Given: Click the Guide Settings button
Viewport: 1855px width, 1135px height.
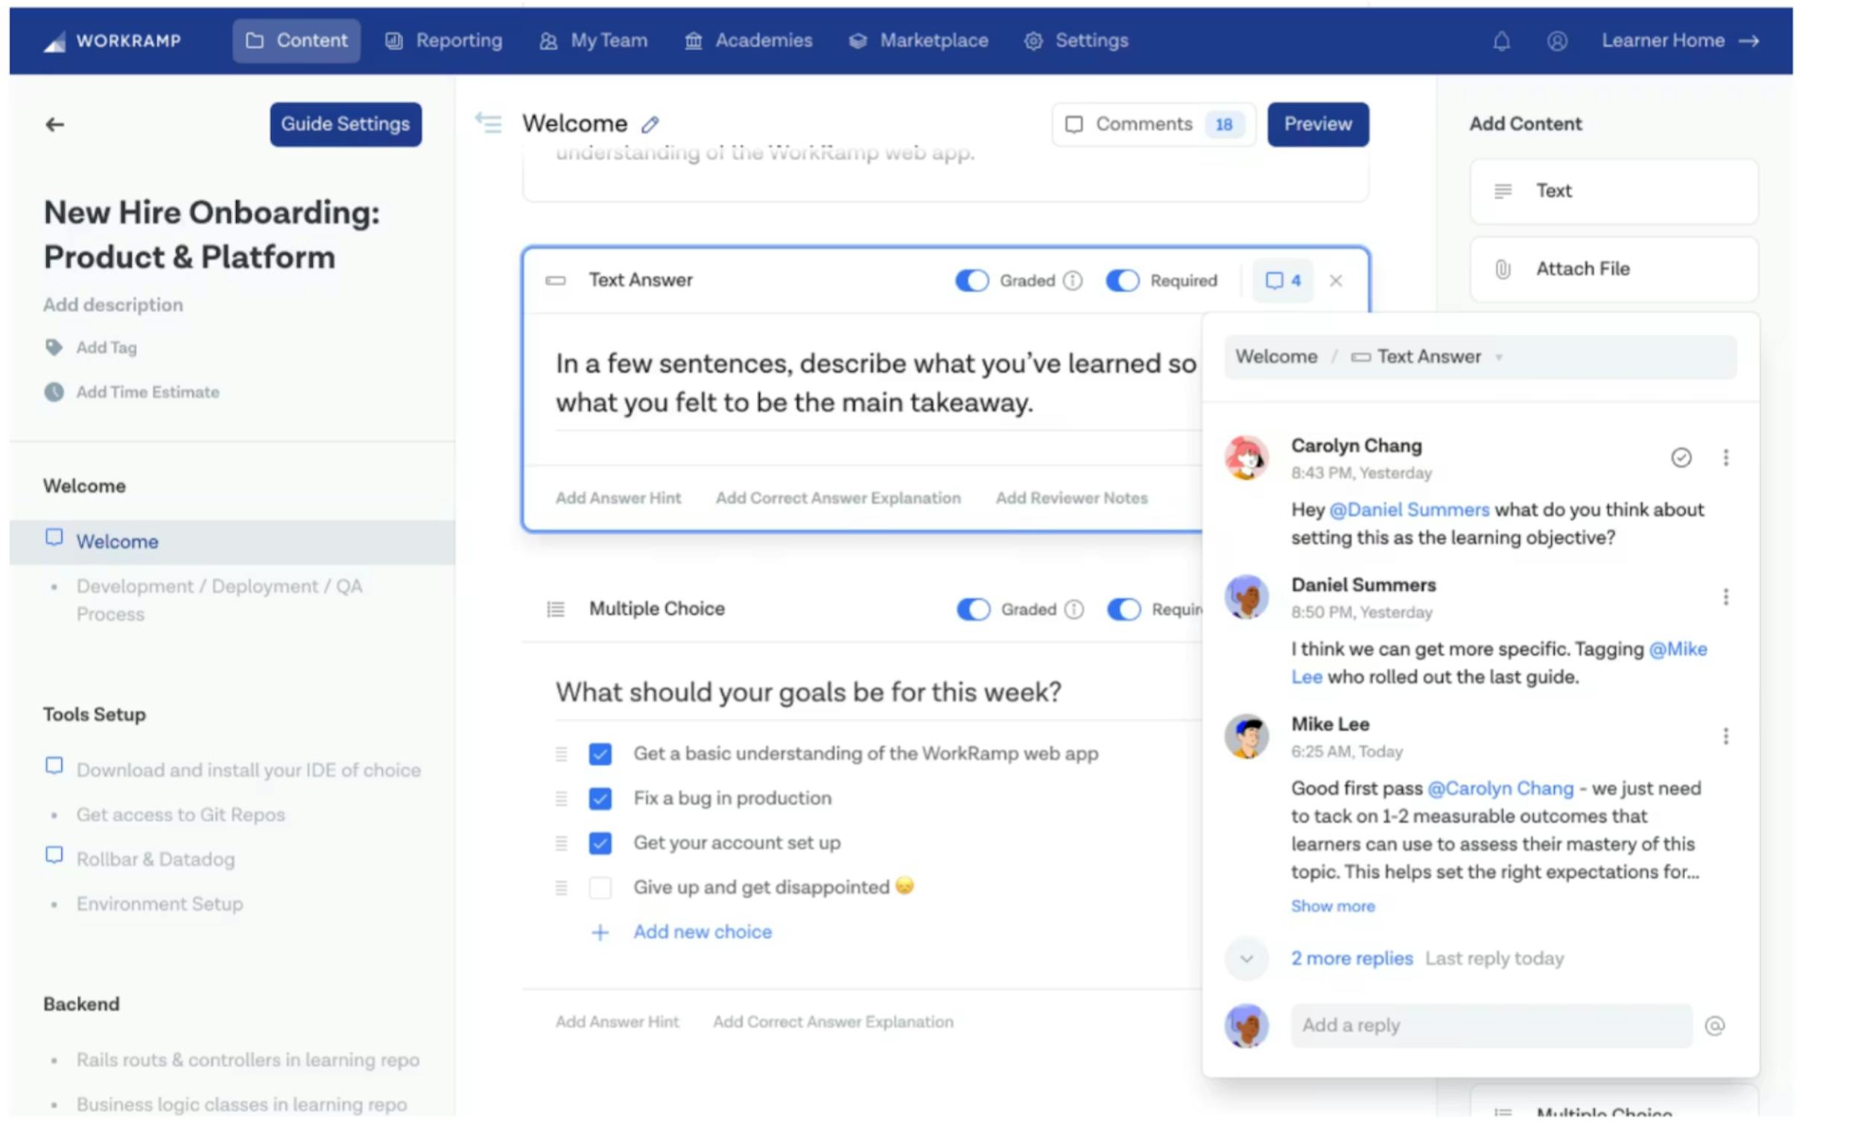Looking at the screenshot, I should point(346,124).
